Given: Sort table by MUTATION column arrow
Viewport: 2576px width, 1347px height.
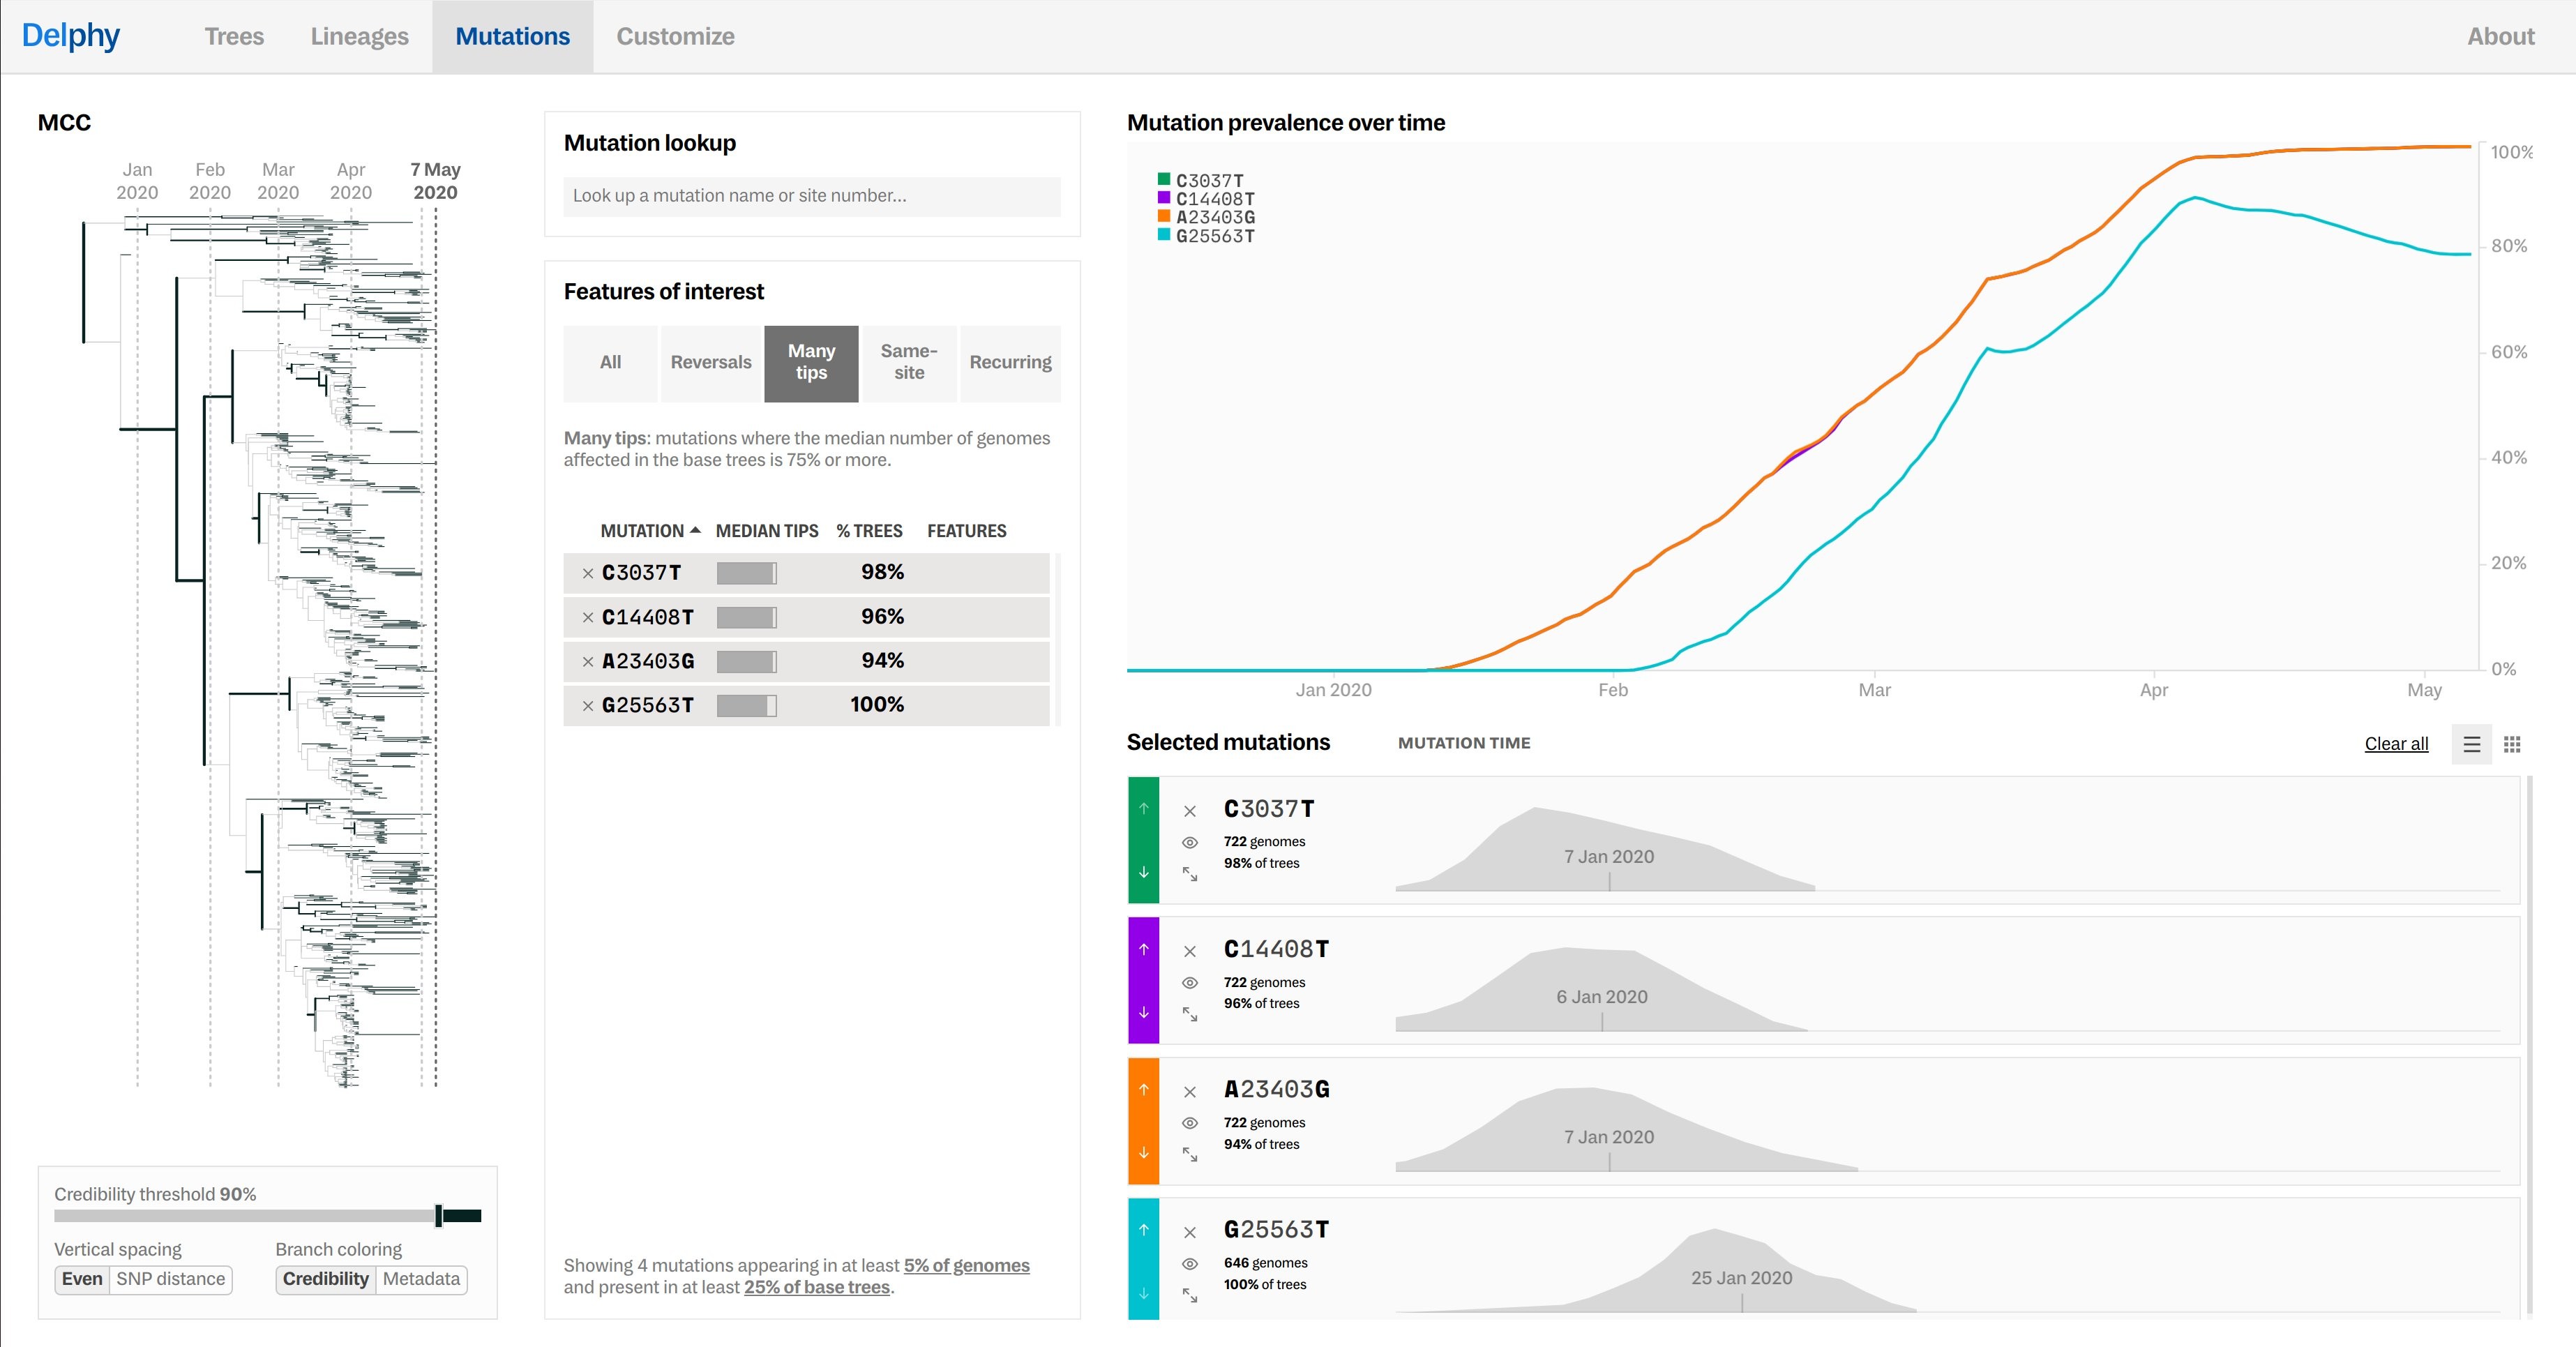Looking at the screenshot, I should (x=696, y=530).
